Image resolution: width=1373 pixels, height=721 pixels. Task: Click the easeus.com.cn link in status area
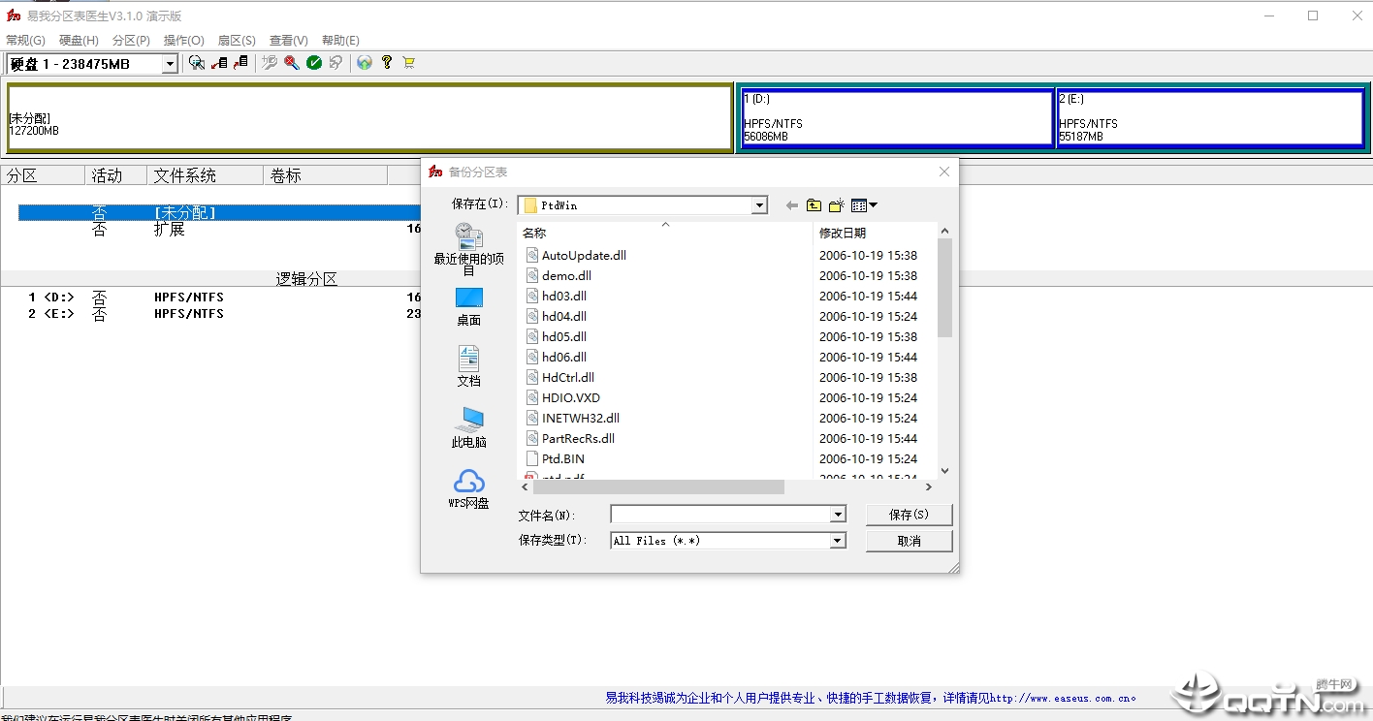coord(1062,698)
